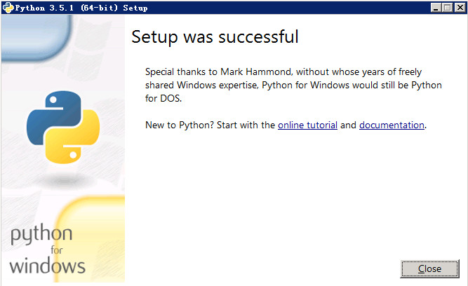Minimize the Python Setup window
The image size is (468, 286).
(x=436, y=7)
